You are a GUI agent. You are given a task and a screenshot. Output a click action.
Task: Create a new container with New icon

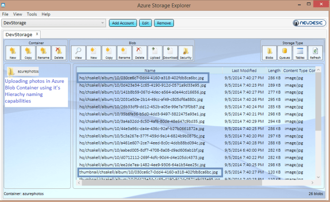13,53
